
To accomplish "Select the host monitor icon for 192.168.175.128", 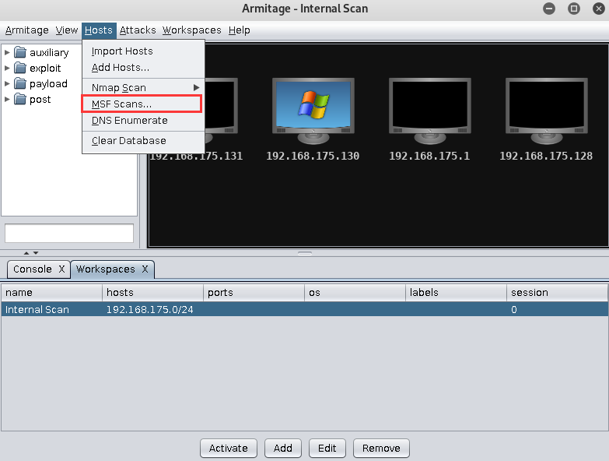I will 547,111.
